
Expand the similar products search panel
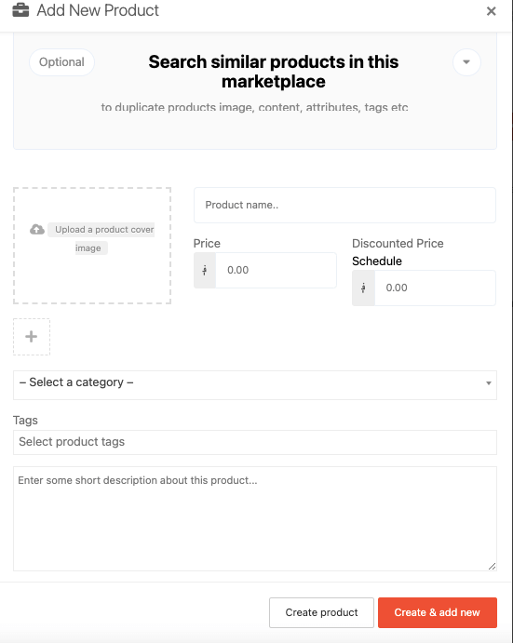coord(466,62)
